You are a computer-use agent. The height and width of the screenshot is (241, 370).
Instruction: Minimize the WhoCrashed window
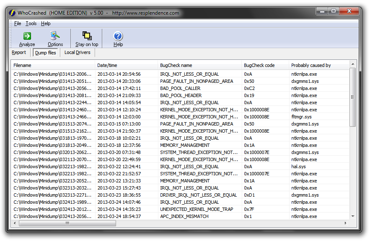(x=322, y=11)
